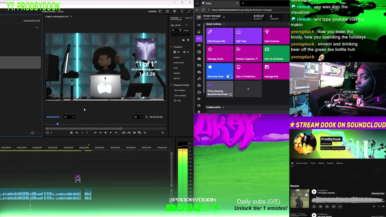The image size is (386, 217).
Task: Open Manage Goals quick action
Action: click(x=220, y=54)
